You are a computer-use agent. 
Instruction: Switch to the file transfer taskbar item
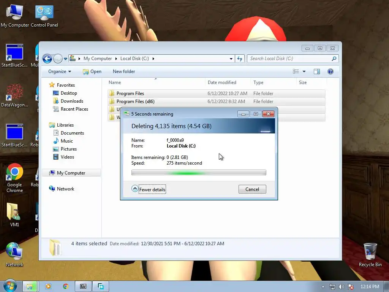pos(101,287)
